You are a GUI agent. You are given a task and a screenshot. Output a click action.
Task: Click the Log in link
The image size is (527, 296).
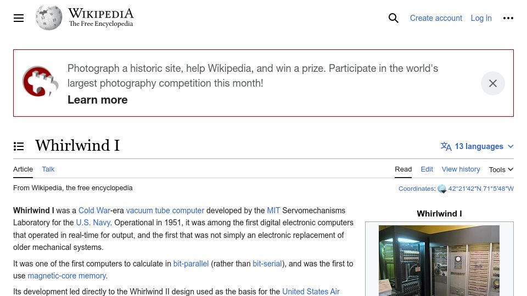[x=481, y=18]
